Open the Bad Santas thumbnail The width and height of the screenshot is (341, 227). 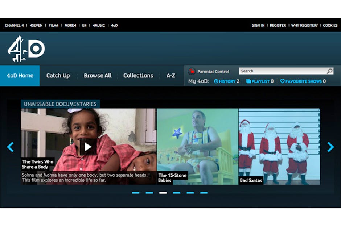tap(279, 147)
